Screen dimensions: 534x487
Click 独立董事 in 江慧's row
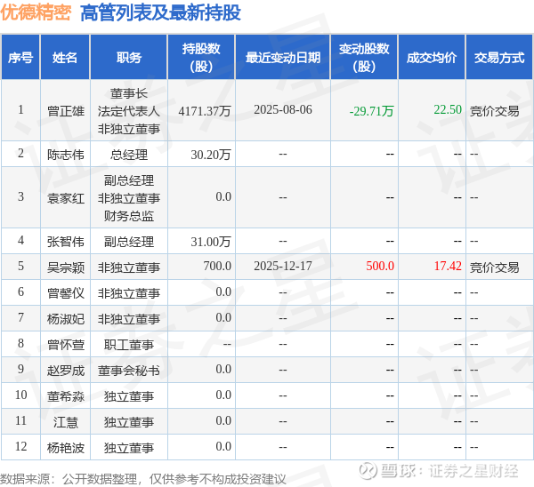[129, 422]
